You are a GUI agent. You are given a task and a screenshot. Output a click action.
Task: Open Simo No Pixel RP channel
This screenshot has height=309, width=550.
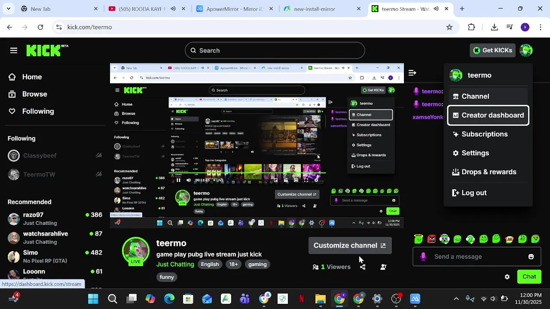pyautogui.click(x=55, y=256)
